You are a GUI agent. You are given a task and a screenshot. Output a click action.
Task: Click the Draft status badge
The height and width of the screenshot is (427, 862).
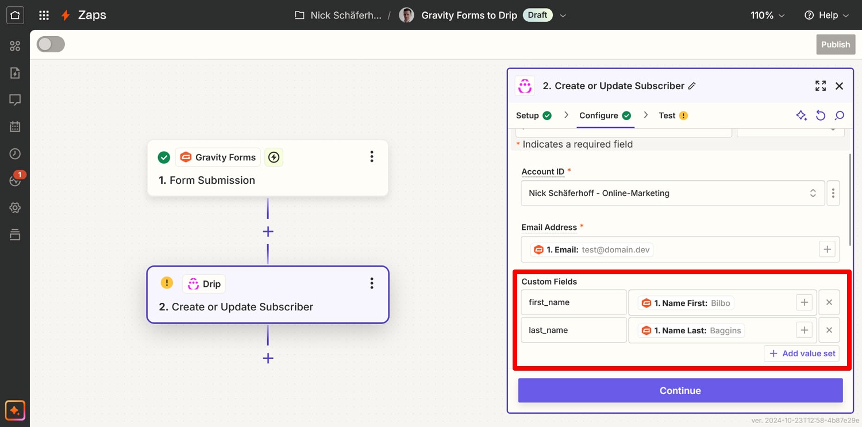(537, 16)
